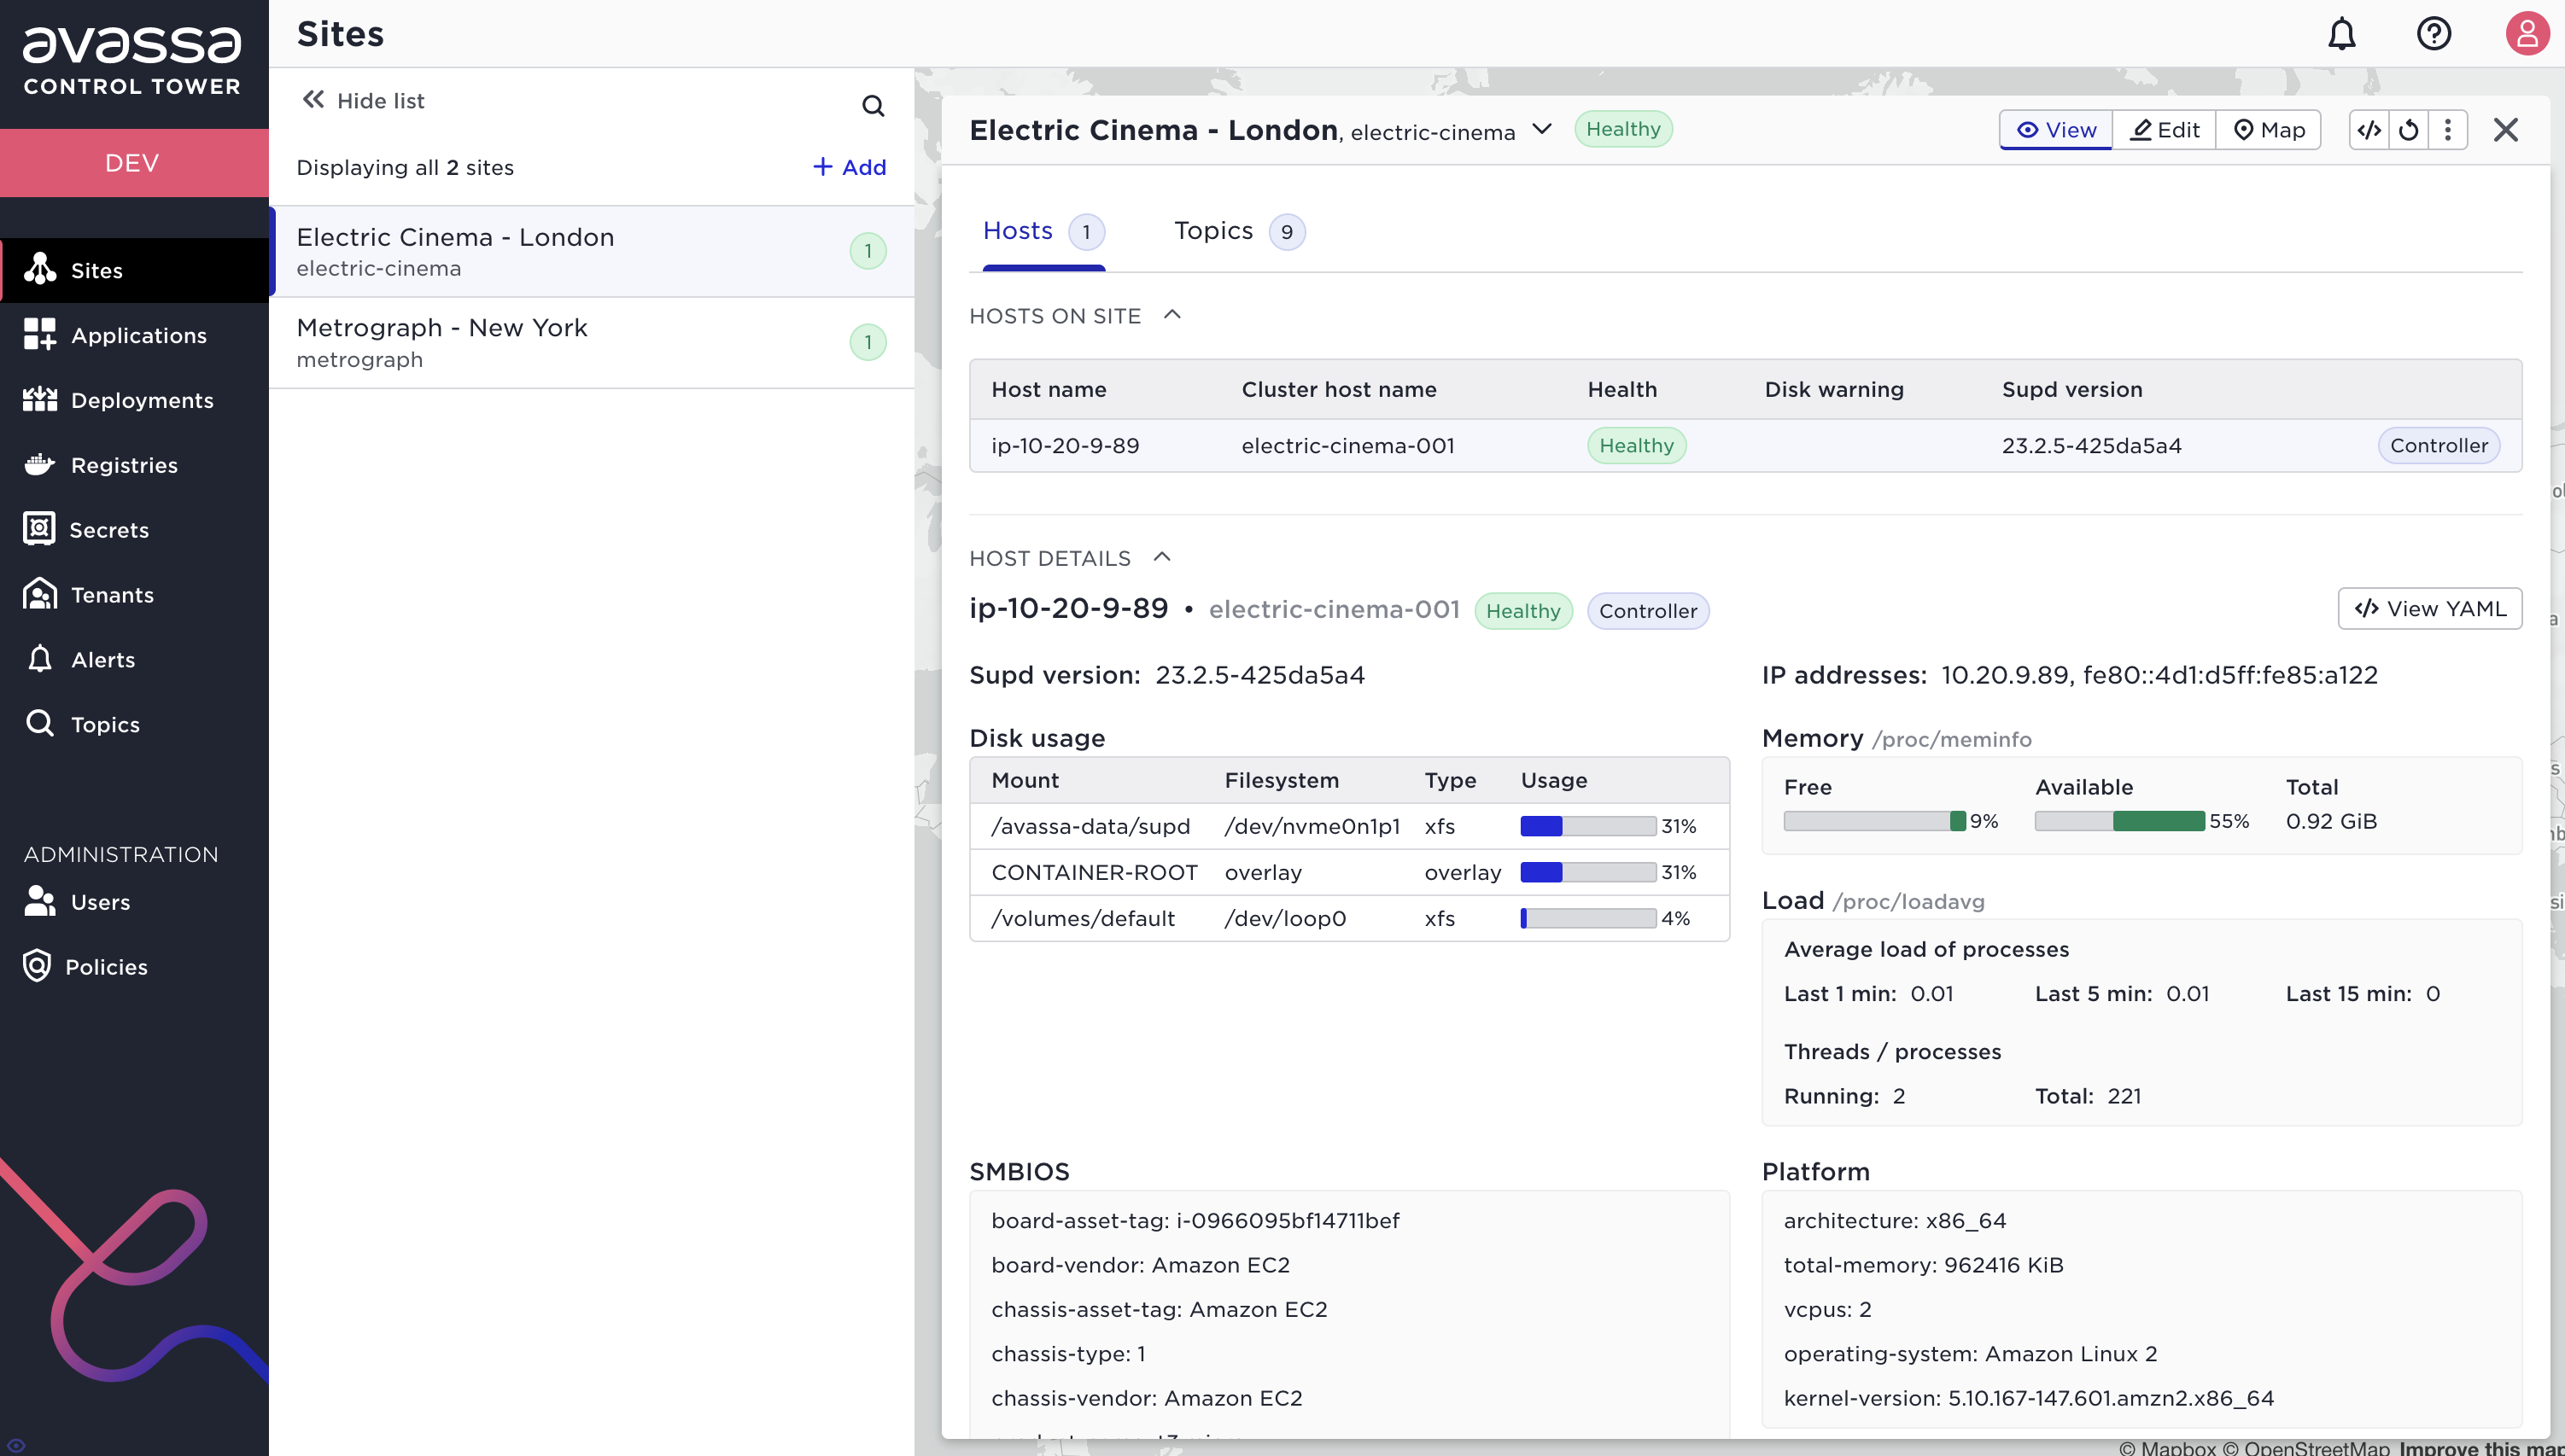
Task: Click the Healthy status badge next to site title
Action: coord(1622,129)
